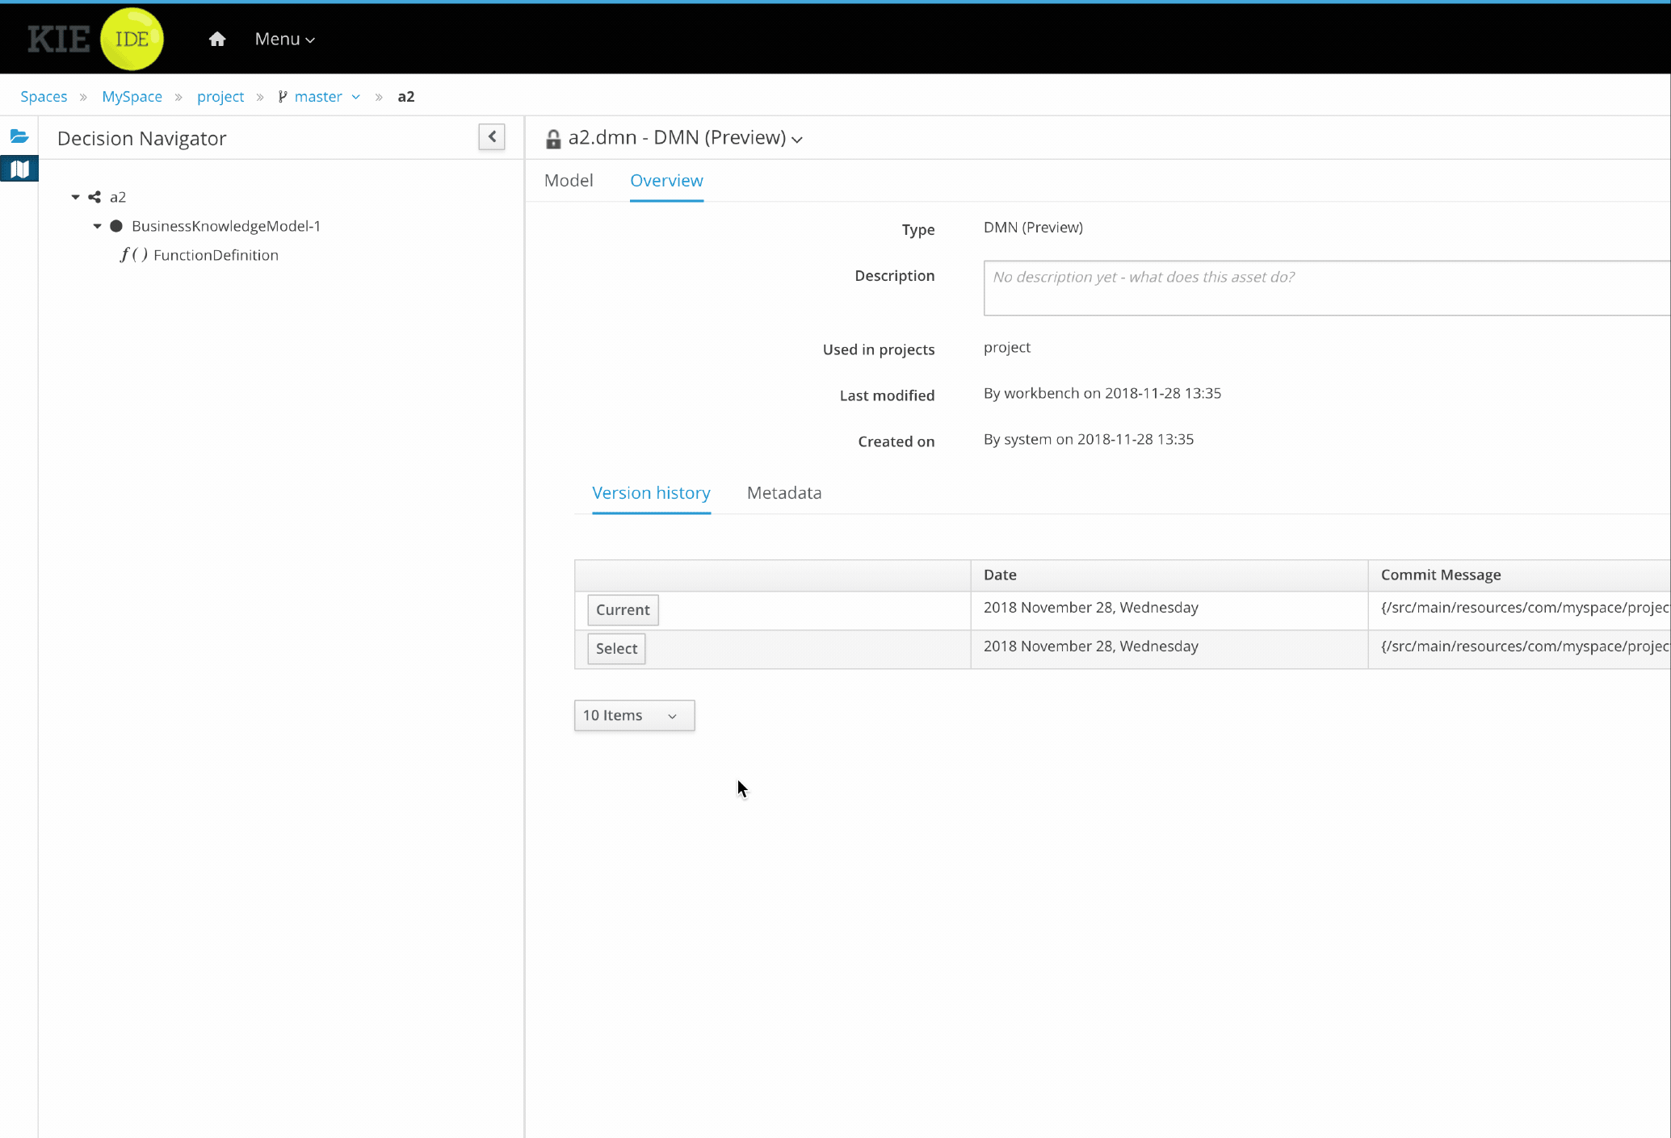Go to the MySpace breadcrumb link
1671x1138 pixels.
(132, 97)
